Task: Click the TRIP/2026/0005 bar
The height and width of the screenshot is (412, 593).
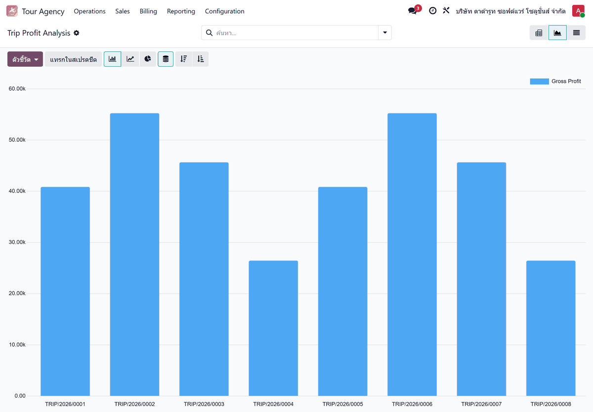Action: click(343, 291)
